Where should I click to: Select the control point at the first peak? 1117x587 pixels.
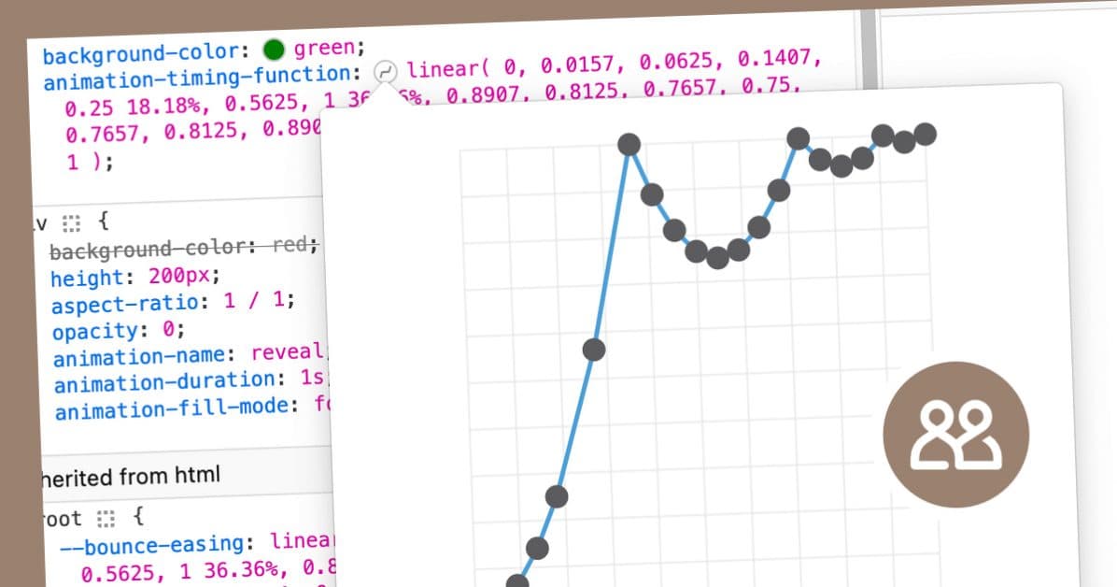tap(629, 144)
